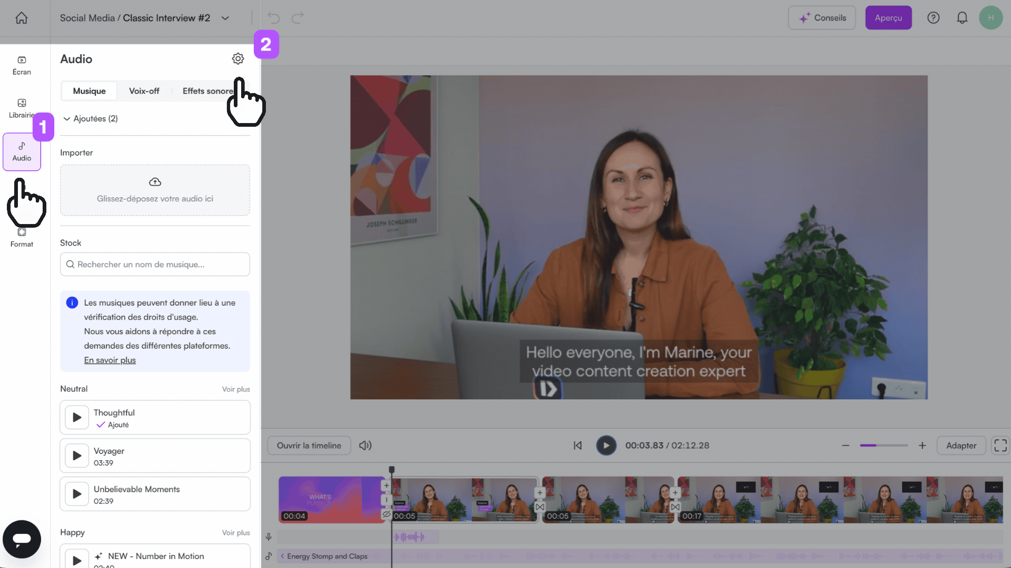Click the Ouvrir la timeline button
Screen dimensions: 1011x568
click(x=309, y=445)
